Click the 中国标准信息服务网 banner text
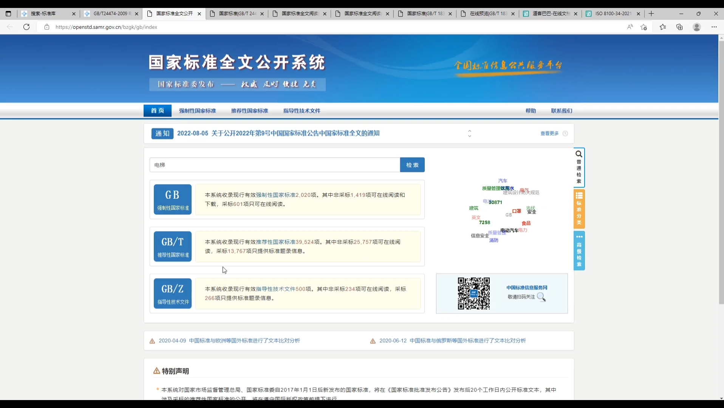Viewport: 724px width, 408px height. tap(527, 287)
